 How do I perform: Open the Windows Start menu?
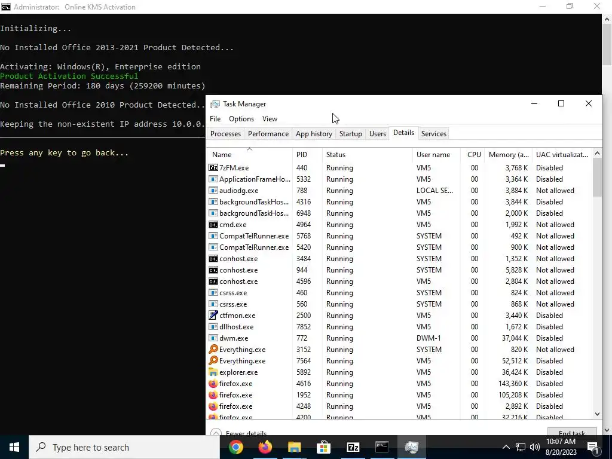click(x=14, y=447)
